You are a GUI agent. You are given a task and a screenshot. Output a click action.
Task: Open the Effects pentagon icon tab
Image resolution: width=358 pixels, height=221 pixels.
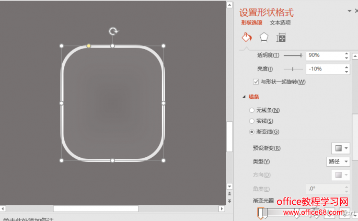click(x=264, y=37)
